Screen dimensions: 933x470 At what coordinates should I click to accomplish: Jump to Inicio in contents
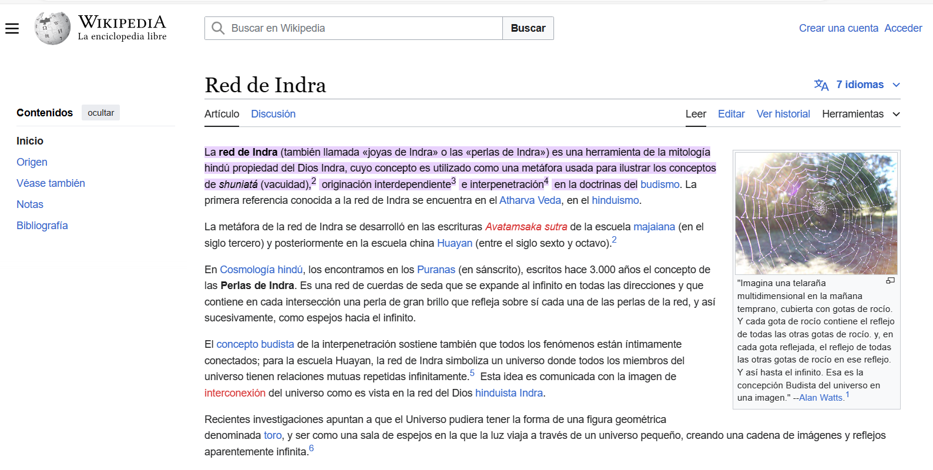30,141
